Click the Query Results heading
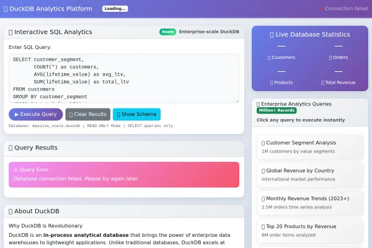This screenshot has height=248, width=372. pos(33,148)
